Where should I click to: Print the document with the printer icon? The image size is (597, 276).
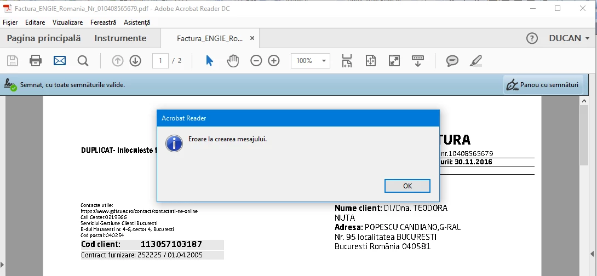(36, 61)
